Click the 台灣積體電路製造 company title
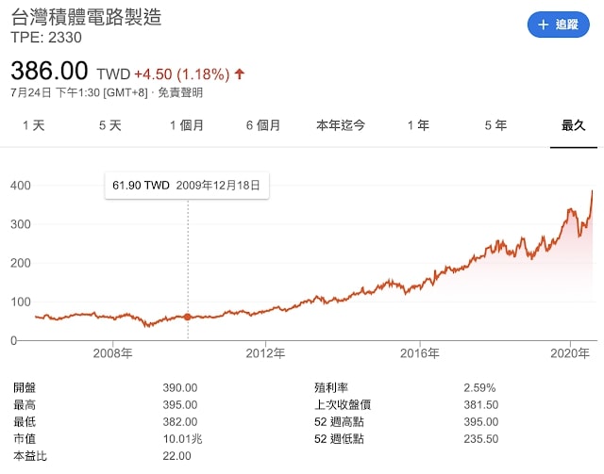Screen dimensions: 604x474 86,17
